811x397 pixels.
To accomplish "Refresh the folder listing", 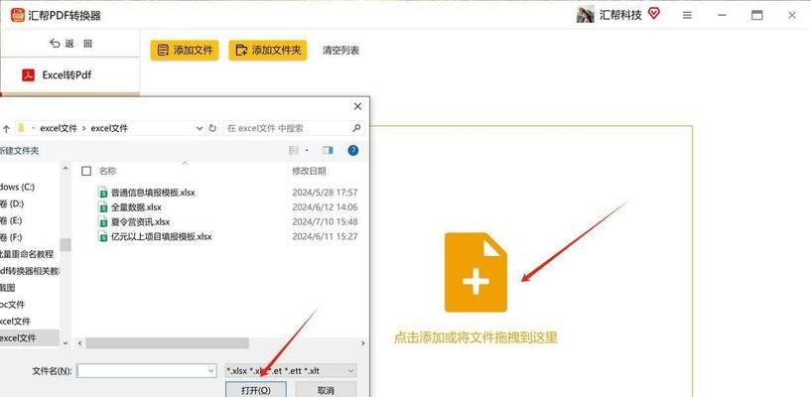I will click(x=212, y=128).
